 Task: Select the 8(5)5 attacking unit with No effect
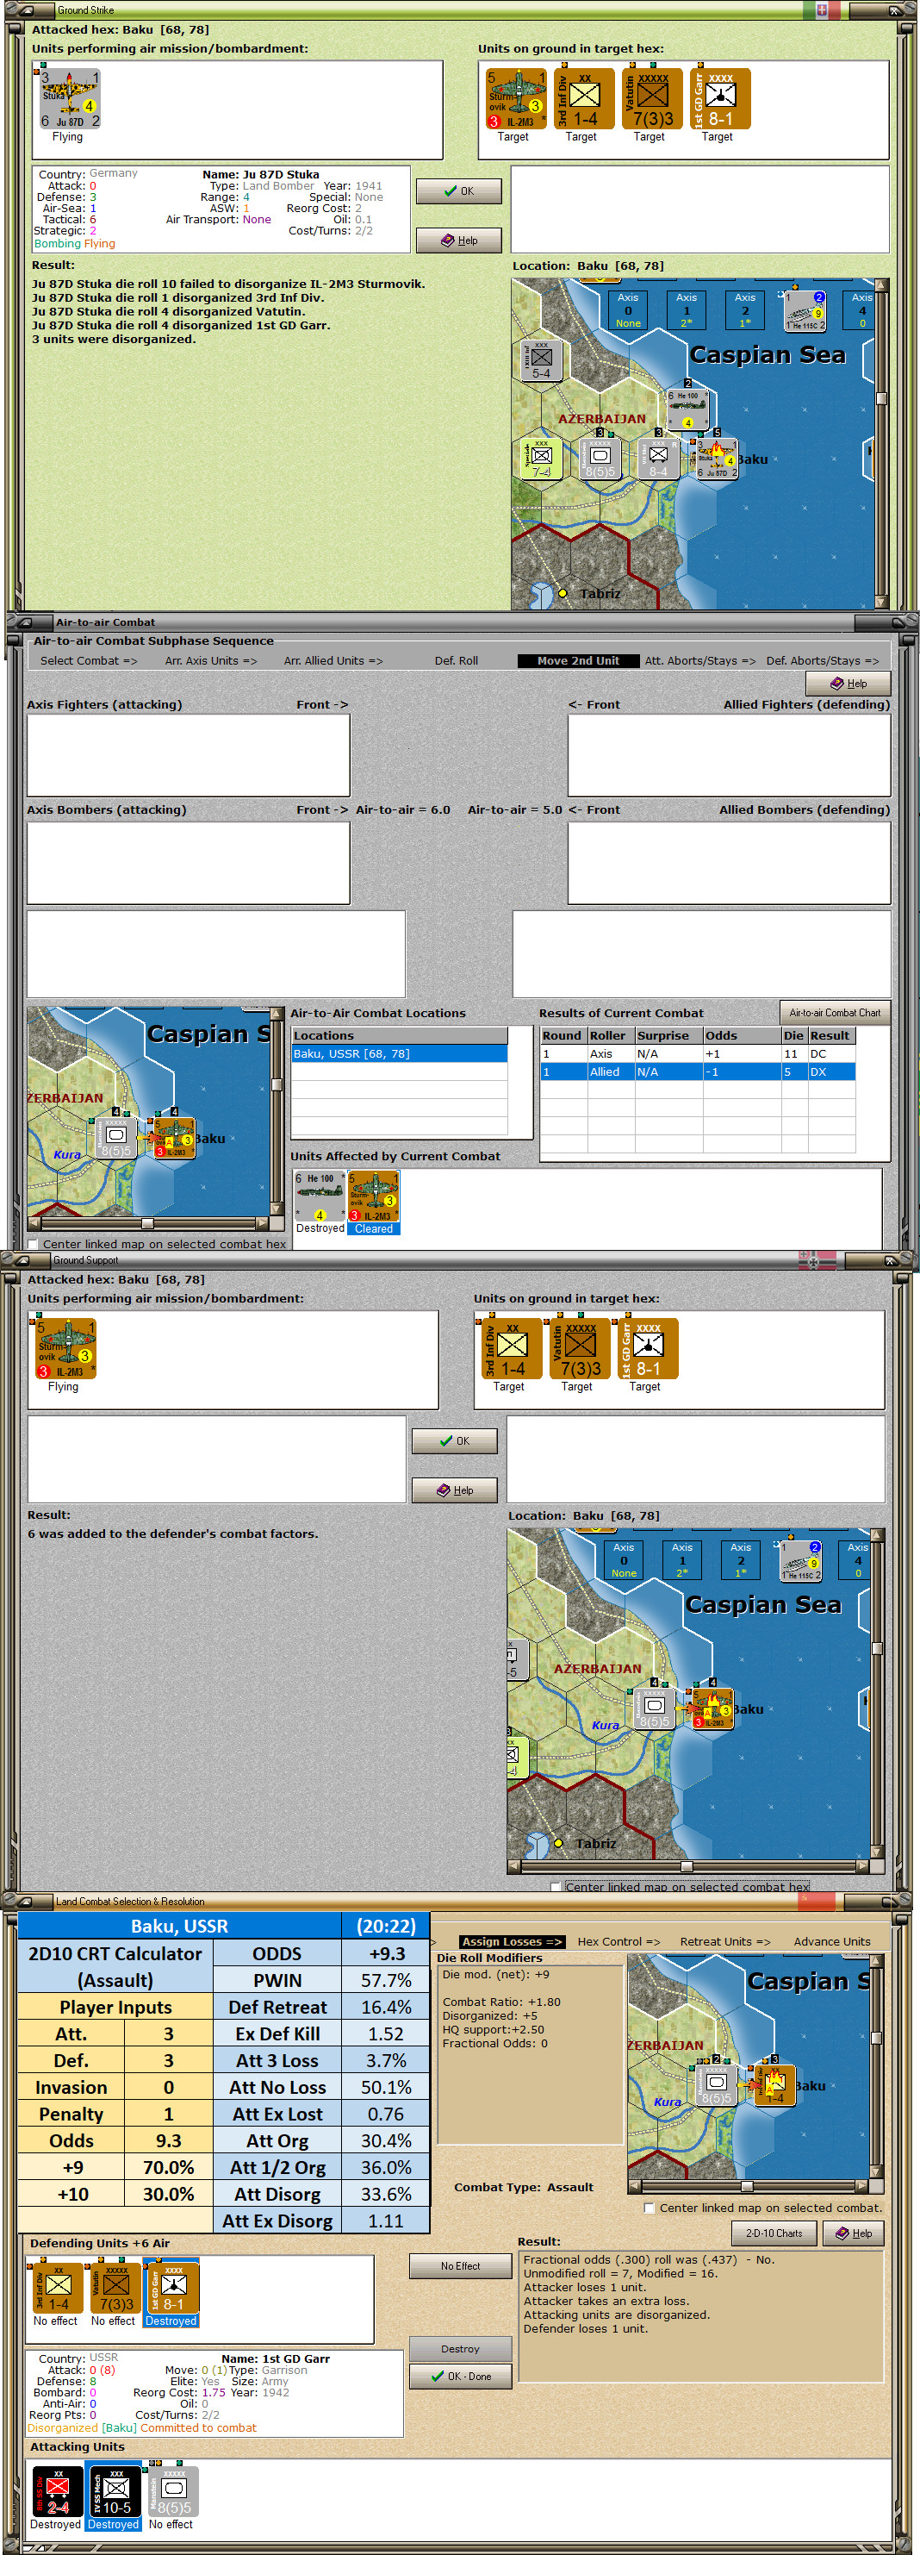click(171, 2493)
